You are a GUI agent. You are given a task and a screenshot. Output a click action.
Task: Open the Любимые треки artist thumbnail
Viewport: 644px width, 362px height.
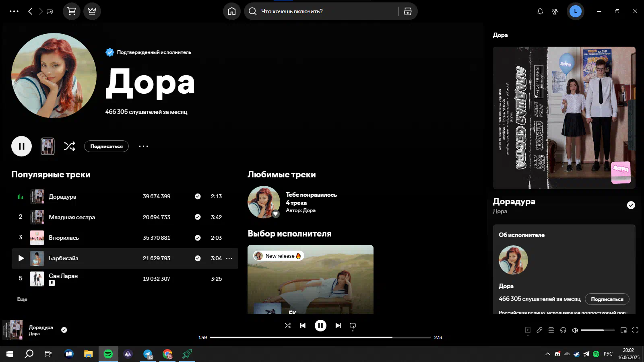tap(264, 202)
